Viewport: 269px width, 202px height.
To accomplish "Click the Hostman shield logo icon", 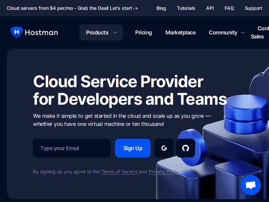I will click(16, 32).
